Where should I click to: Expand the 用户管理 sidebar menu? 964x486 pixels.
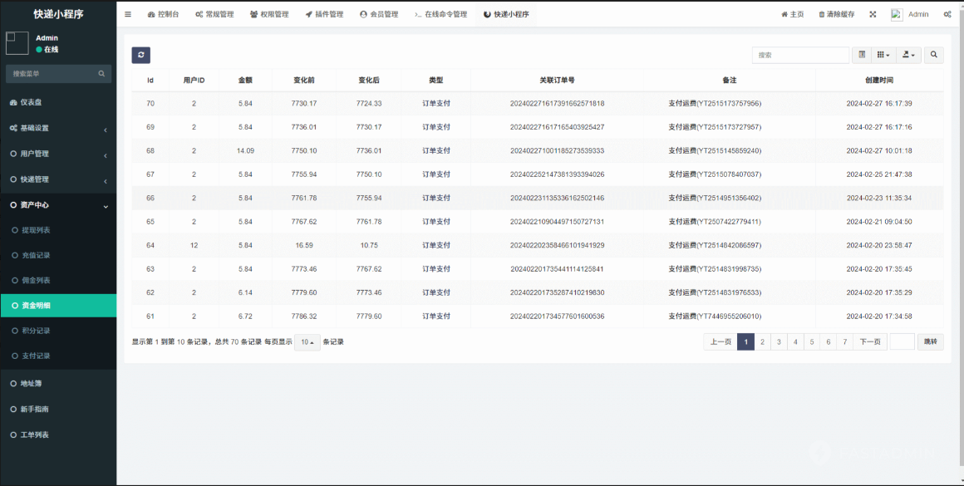58,154
